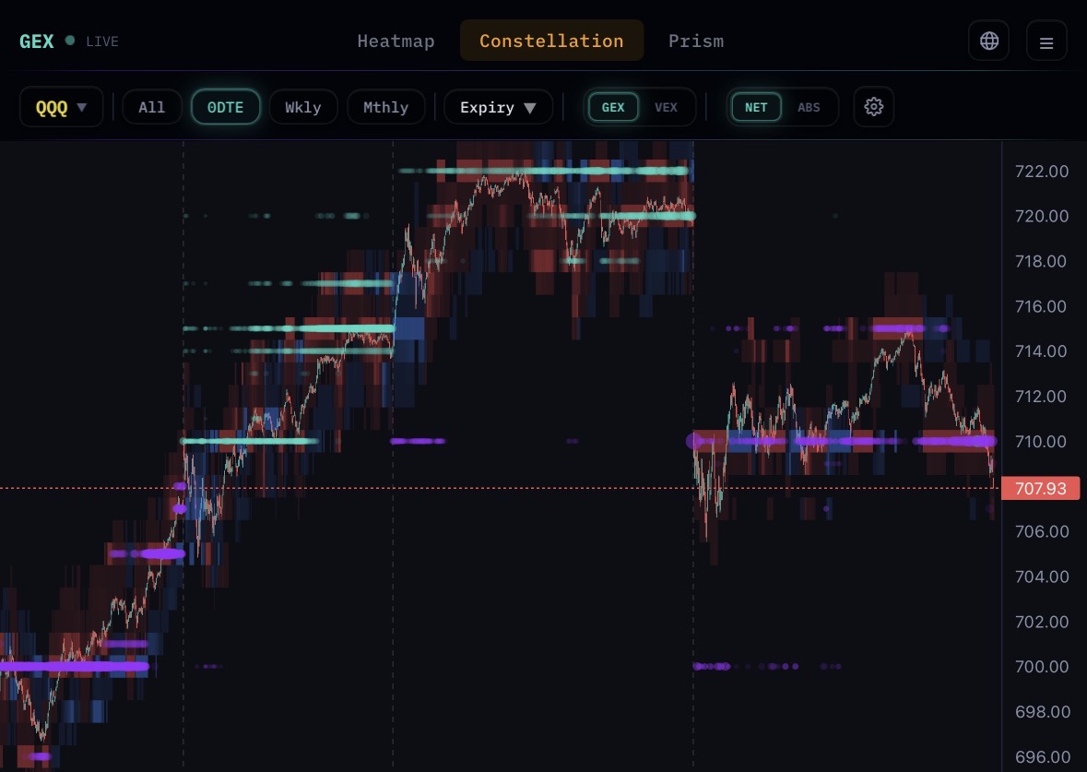Click the 722.00 price axis label

1041,172
